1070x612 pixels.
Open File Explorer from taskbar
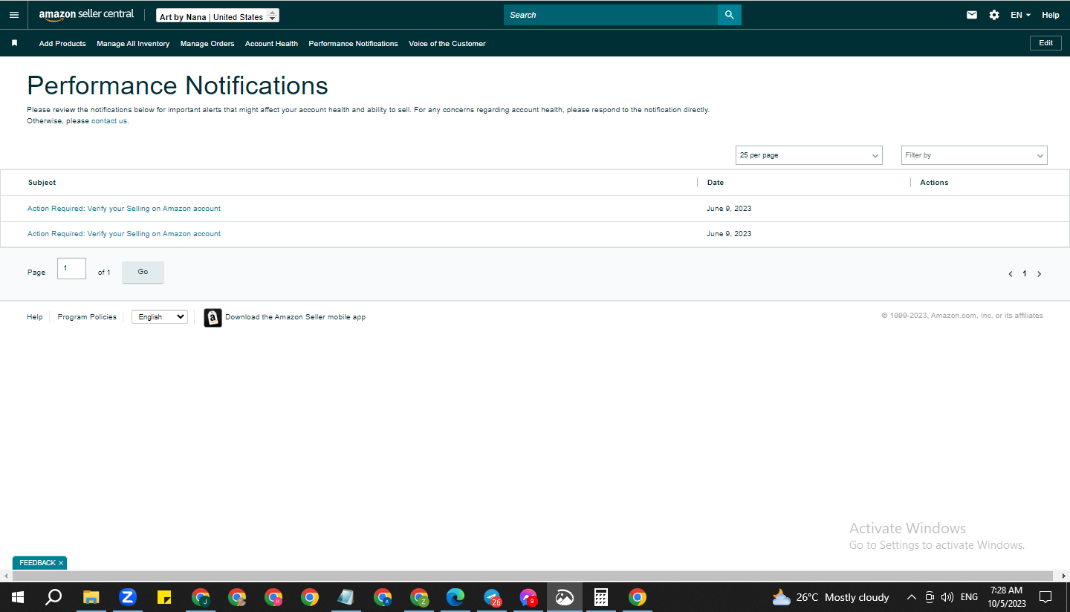(x=91, y=597)
